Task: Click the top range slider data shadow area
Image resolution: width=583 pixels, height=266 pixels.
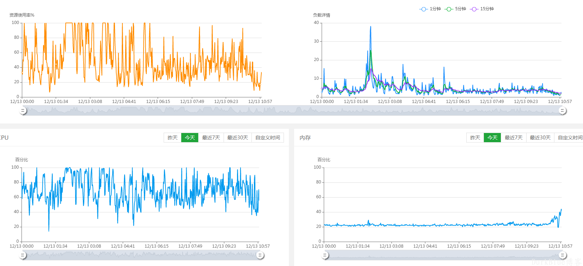Action: (x=293, y=111)
